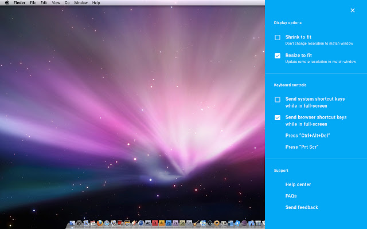Open Finder from the Dock
367x229 pixels.
click(72, 223)
